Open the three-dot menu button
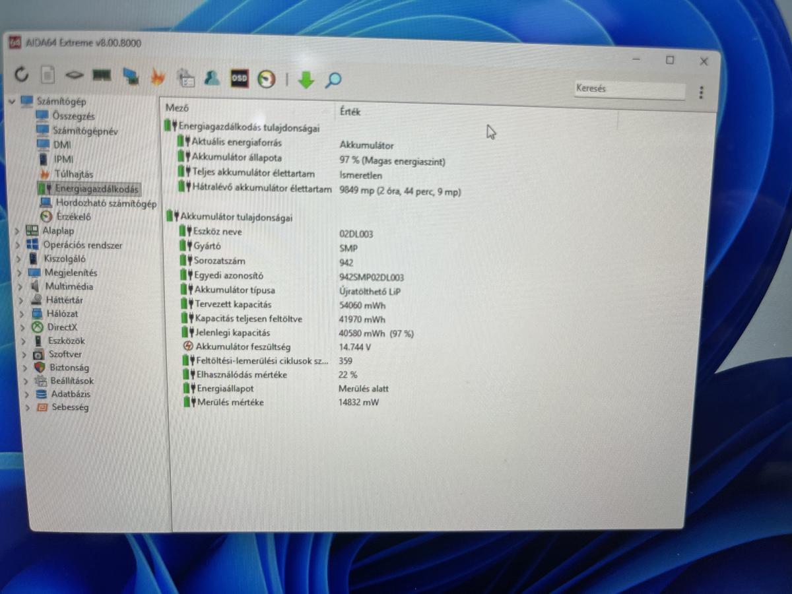Image resolution: width=792 pixels, height=594 pixels. coord(700,92)
